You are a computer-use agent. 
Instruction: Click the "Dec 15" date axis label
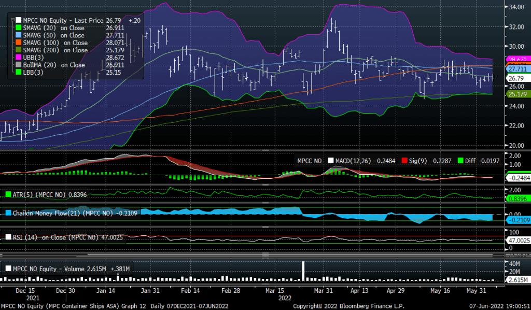25,290
